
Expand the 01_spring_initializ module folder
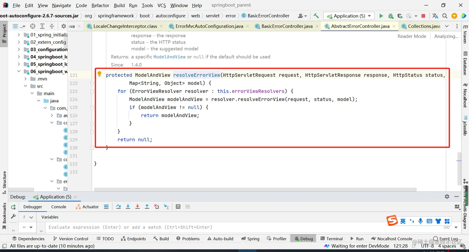[19, 35]
